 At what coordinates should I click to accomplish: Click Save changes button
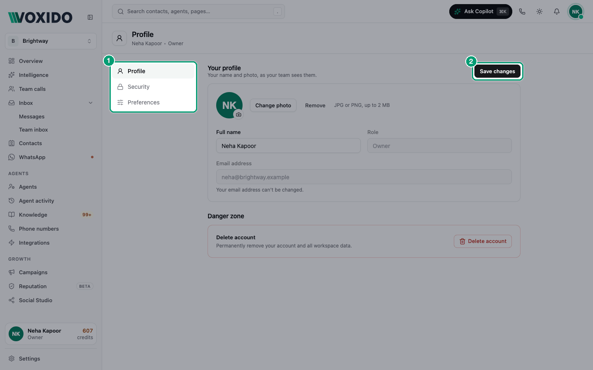(497, 71)
